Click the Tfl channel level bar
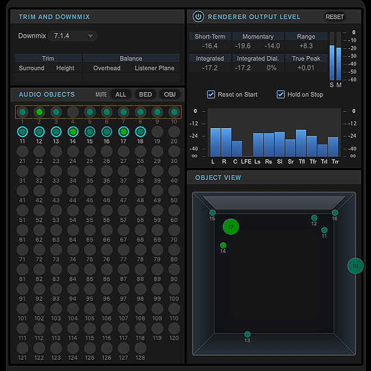 click(301, 143)
